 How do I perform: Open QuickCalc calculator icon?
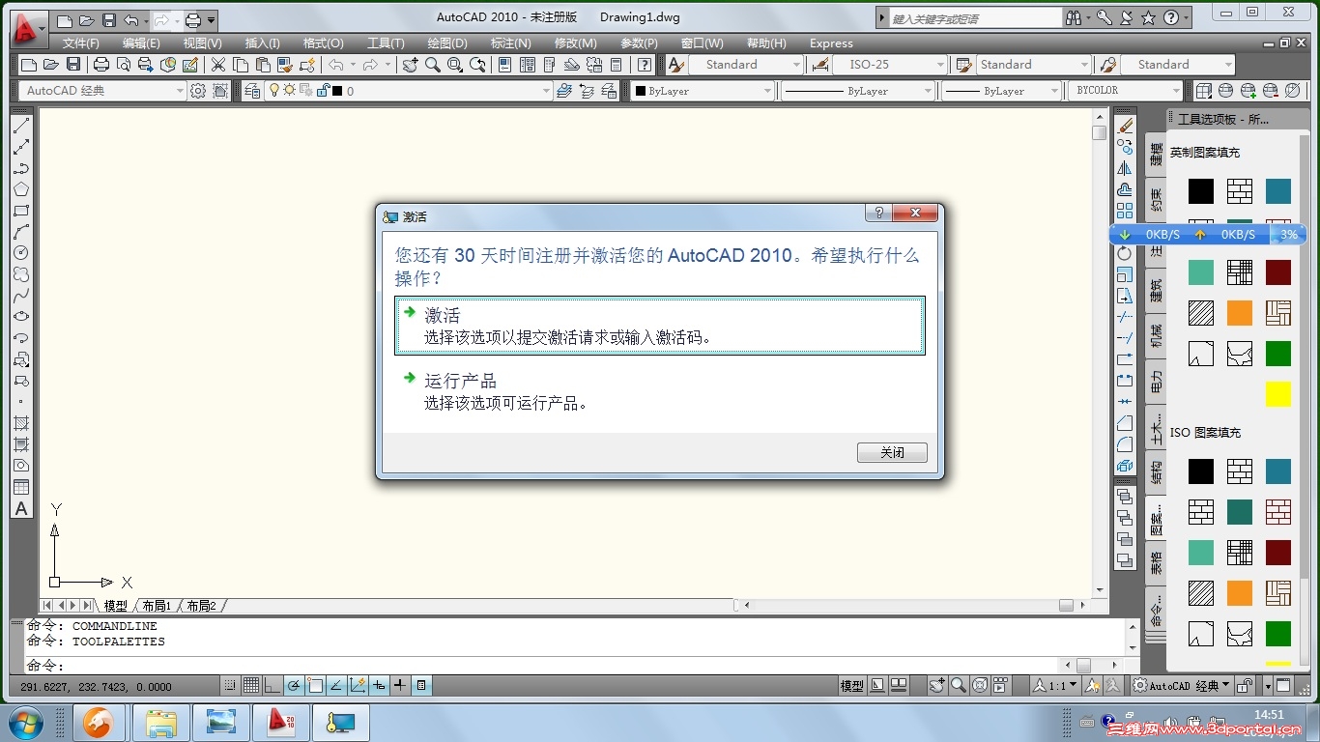[x=617, y=65]
